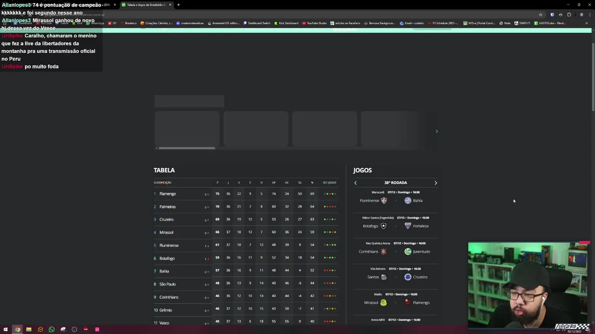Open Mirassol in the standings table
Viewport: 595px width, 334px height.
tap(166, 232)
